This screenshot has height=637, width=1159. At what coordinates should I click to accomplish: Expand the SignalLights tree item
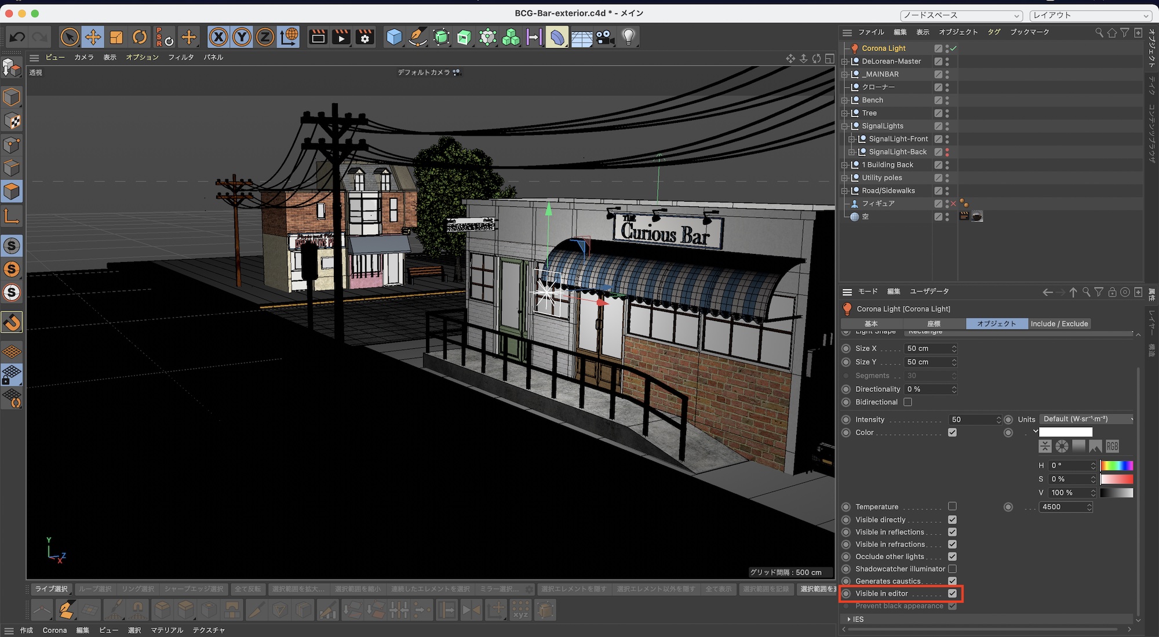click(x=845, y=126)
